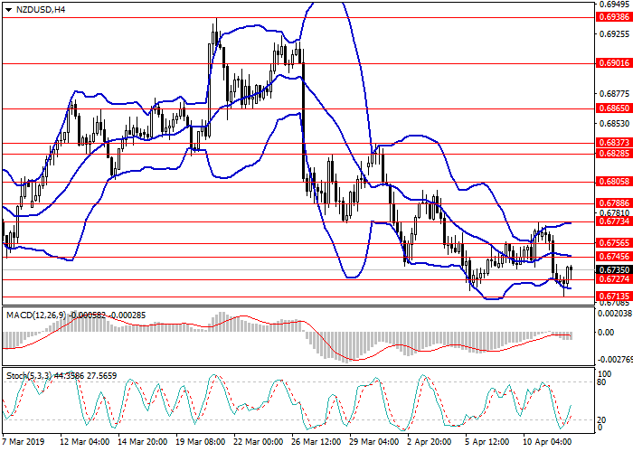Click the black current price tag 0.67350
633x452 pixels.
pos(613,269)
